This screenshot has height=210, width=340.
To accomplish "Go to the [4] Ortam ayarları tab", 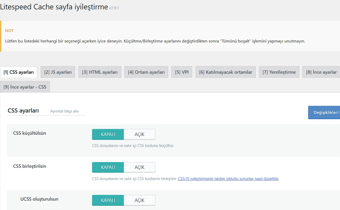I will pos(146,72).
